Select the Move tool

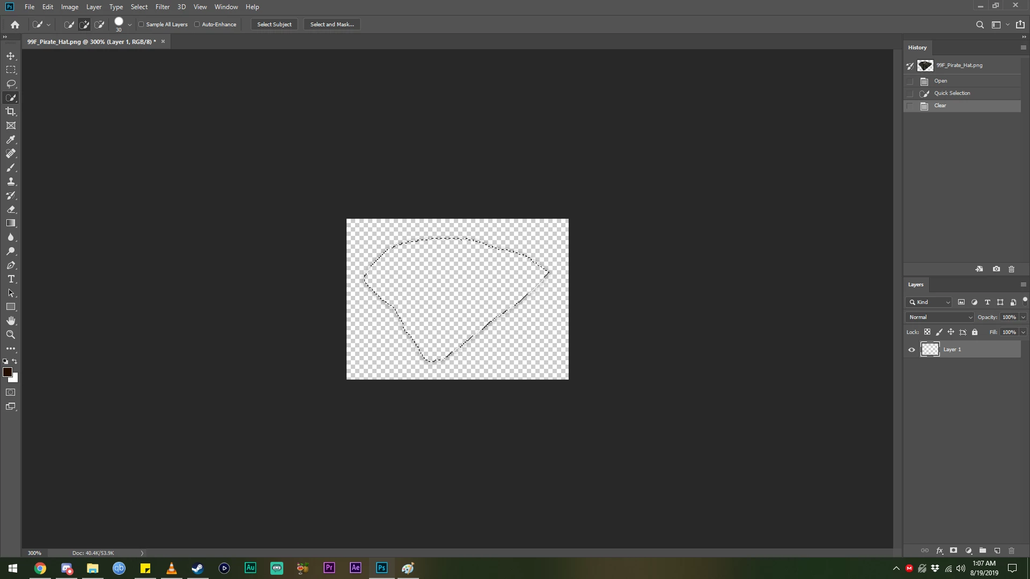(11, 56)
